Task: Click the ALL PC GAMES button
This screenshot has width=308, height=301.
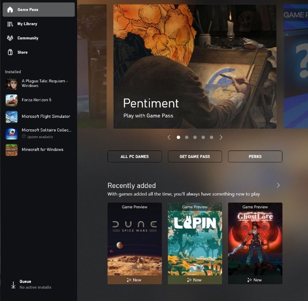Action: point(135,157)
